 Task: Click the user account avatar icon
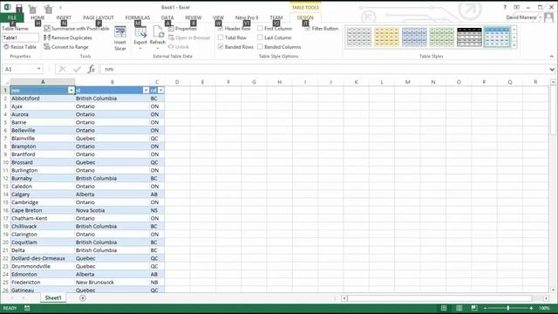(x=549, y=17)
